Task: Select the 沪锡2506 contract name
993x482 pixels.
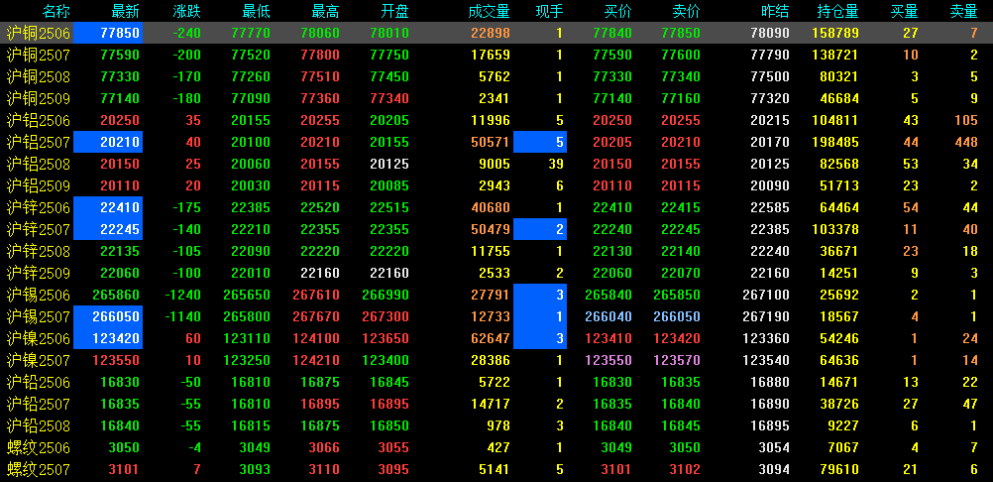Action: [x=38, y=295]
